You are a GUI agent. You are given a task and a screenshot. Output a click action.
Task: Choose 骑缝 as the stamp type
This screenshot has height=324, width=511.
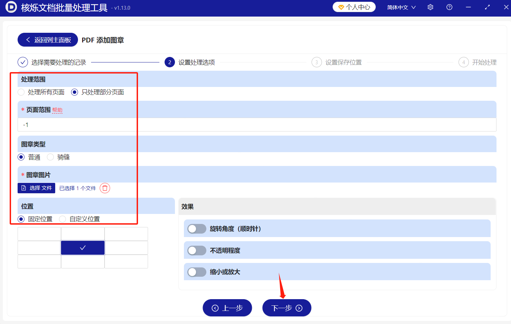pyautogui.click(x=50, y=157)
